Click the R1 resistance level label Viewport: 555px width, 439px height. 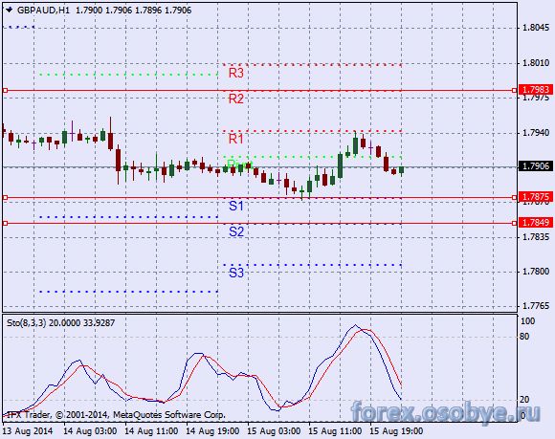coord(236,139)
